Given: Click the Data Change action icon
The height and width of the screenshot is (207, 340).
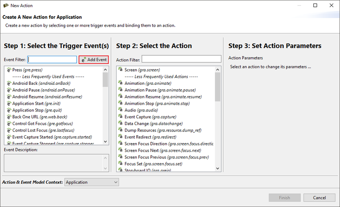Looking at the screenshot, I should [120, 123].
